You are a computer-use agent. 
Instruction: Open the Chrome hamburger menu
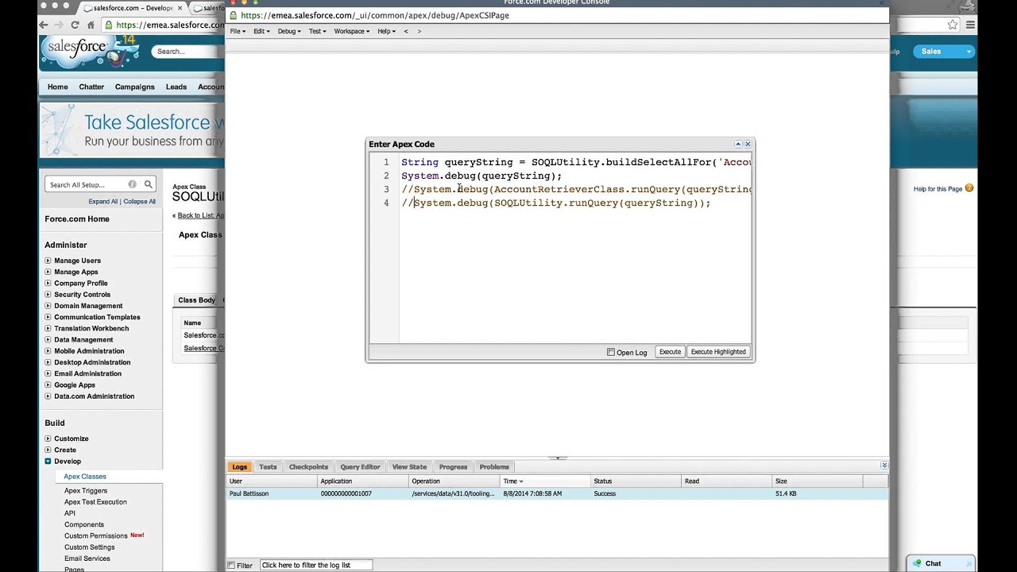tap(970, 25)
